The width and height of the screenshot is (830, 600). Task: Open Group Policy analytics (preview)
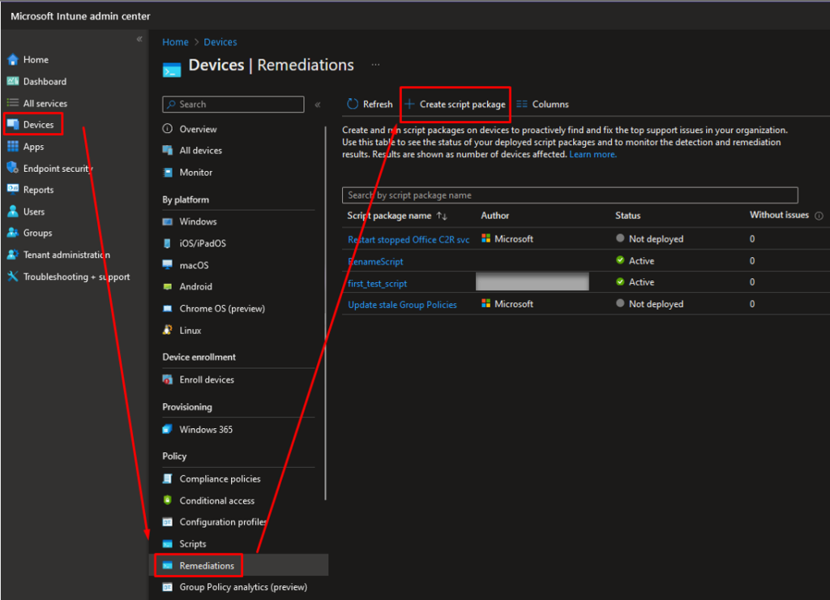pos(243,587)
